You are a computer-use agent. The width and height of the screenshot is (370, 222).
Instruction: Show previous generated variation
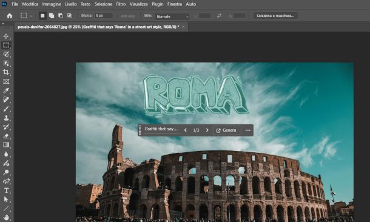186,130
